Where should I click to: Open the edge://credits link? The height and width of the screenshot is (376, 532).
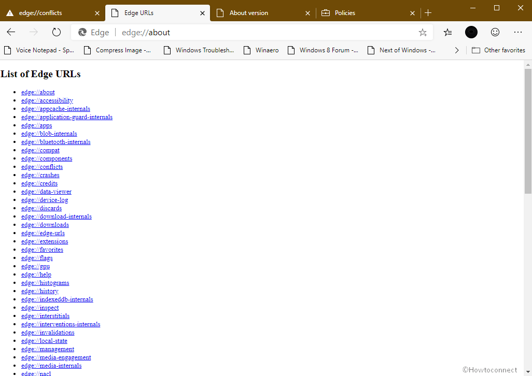[x=39, y=183]
